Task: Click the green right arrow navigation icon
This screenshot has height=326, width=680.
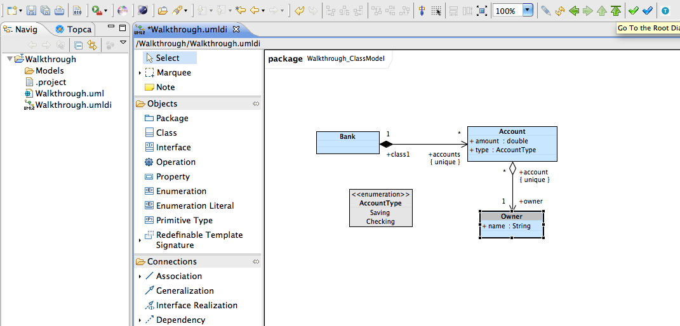Action: 588,10
